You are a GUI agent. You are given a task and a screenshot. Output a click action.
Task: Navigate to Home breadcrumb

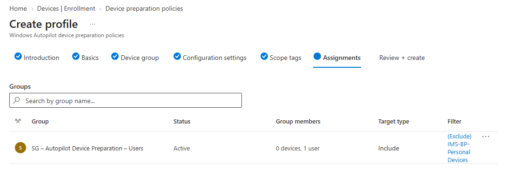tap(18, 9)
